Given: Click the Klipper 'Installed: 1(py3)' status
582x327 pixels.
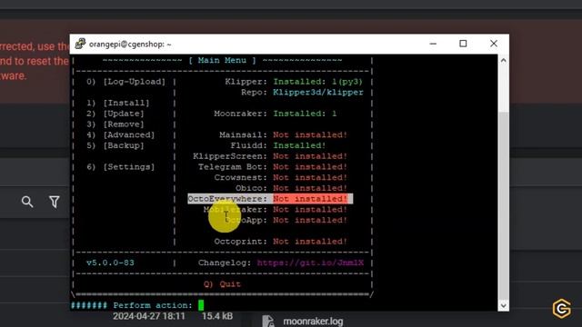Looking at the screenshot, I should click(317, 82).
